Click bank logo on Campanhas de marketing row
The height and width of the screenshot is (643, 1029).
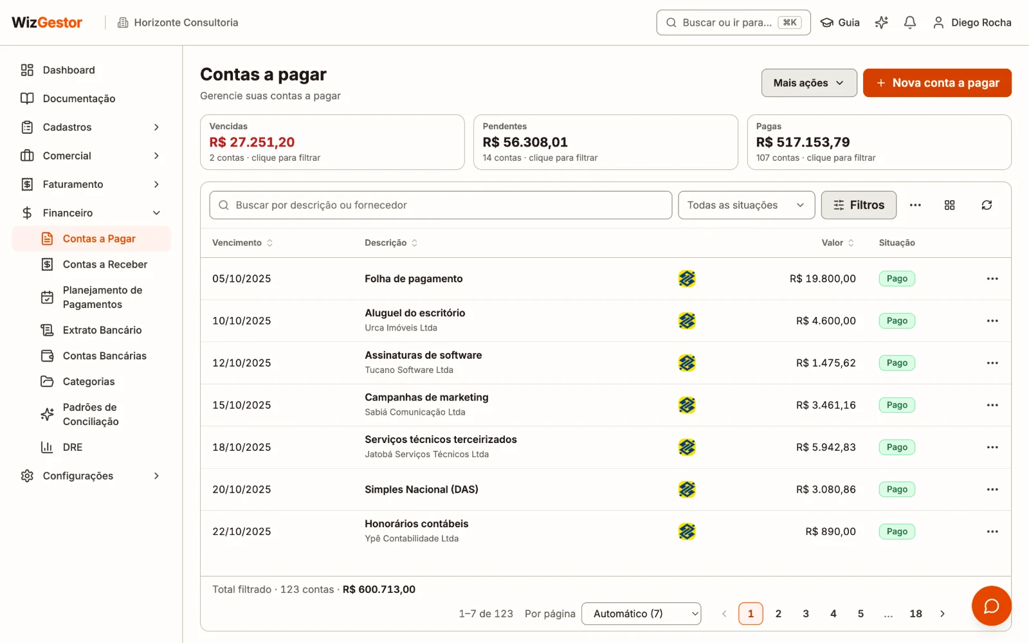pyautogui.click(x=687, y=405)
